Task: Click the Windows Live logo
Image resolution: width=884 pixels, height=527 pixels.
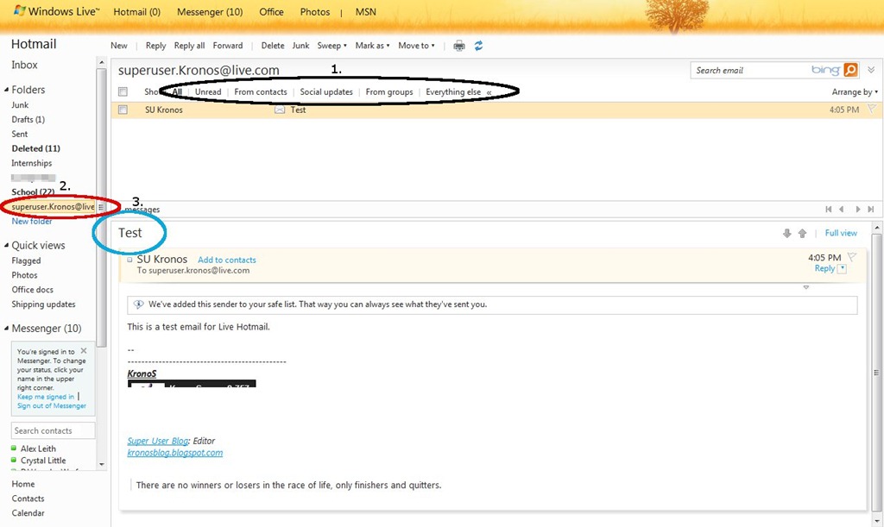Action: (x=56, y=11)
